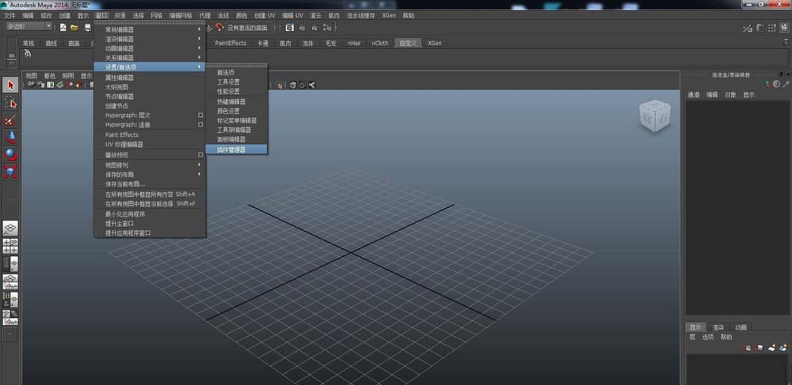Select the Scale tool cube icon

click(10, 171)
